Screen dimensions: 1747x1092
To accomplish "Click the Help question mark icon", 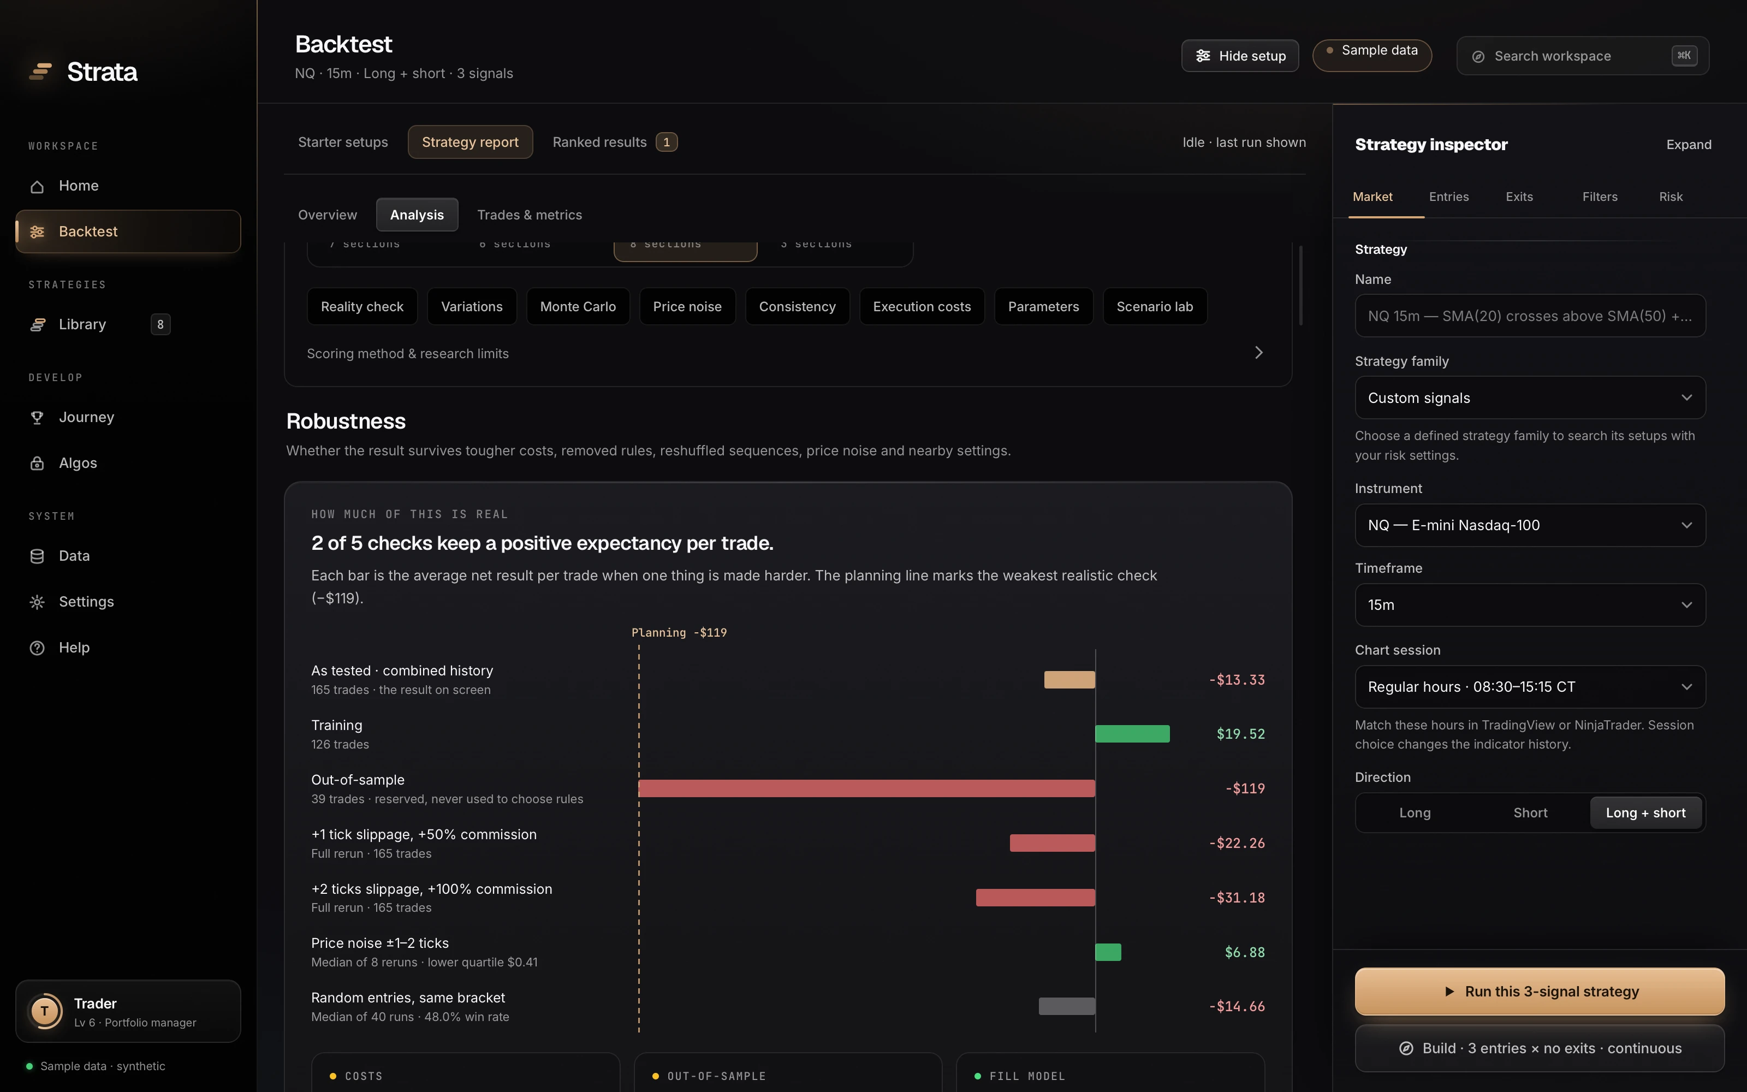I will pyautogui.click(x=38, y=649).
